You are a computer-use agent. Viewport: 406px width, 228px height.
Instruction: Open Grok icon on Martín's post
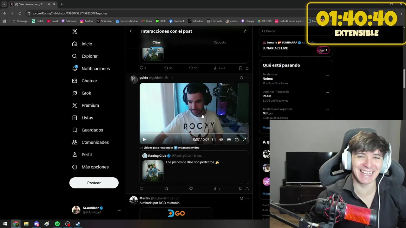241,198
